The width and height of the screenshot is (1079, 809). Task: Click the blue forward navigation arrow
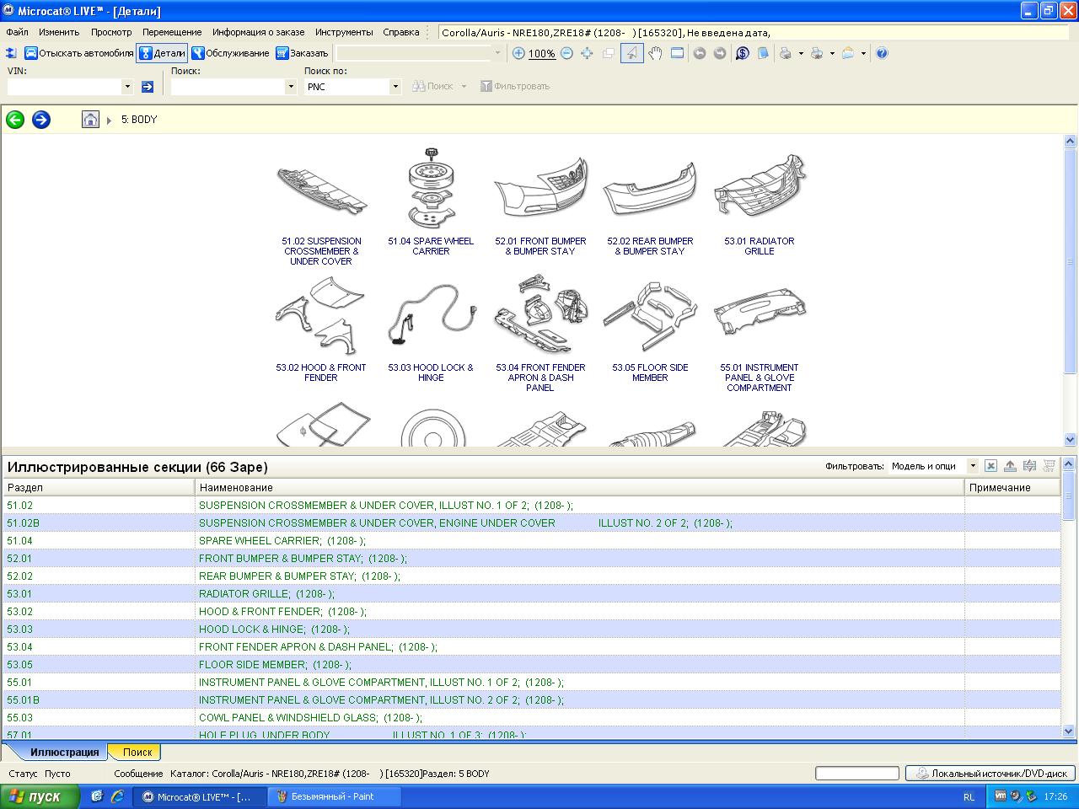coord(40,120)
